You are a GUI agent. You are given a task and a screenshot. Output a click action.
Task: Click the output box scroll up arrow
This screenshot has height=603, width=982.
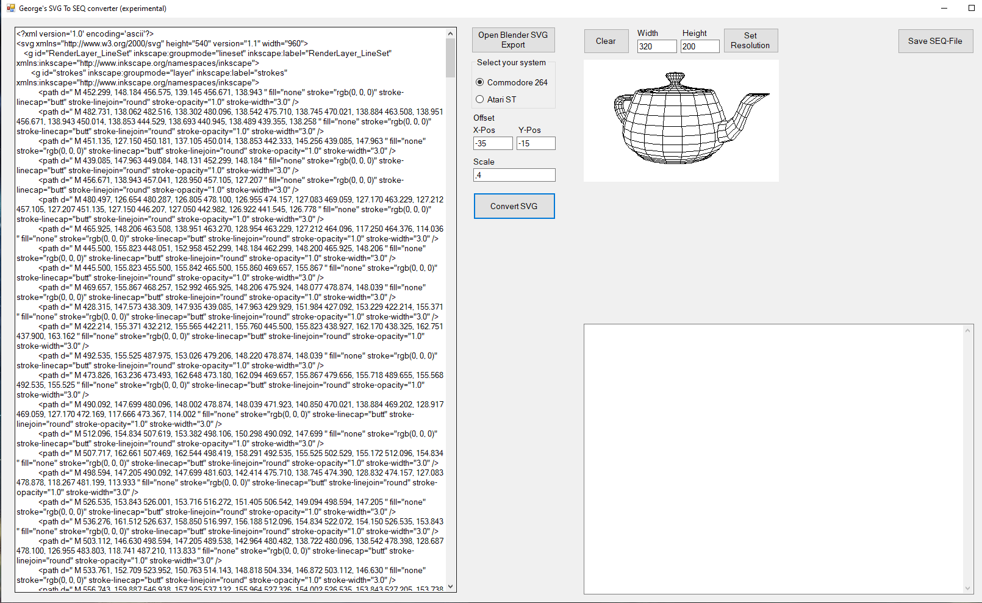click(967, 330)
